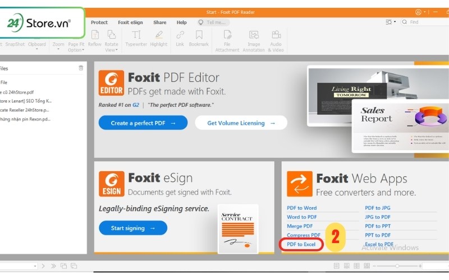Click the Find search box
The image size is (449, 280).
coord(424,22)
